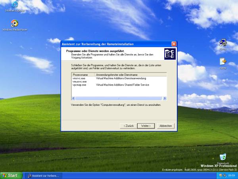Click the Start button

(x=11, y=175)
